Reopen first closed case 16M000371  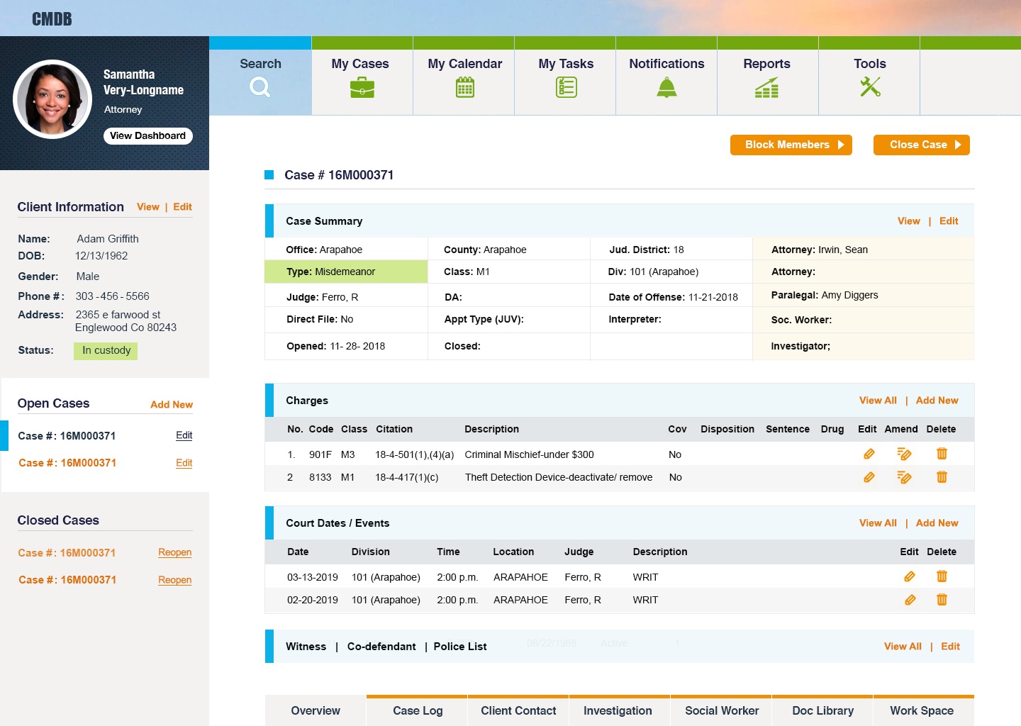(x=175, y=552)
